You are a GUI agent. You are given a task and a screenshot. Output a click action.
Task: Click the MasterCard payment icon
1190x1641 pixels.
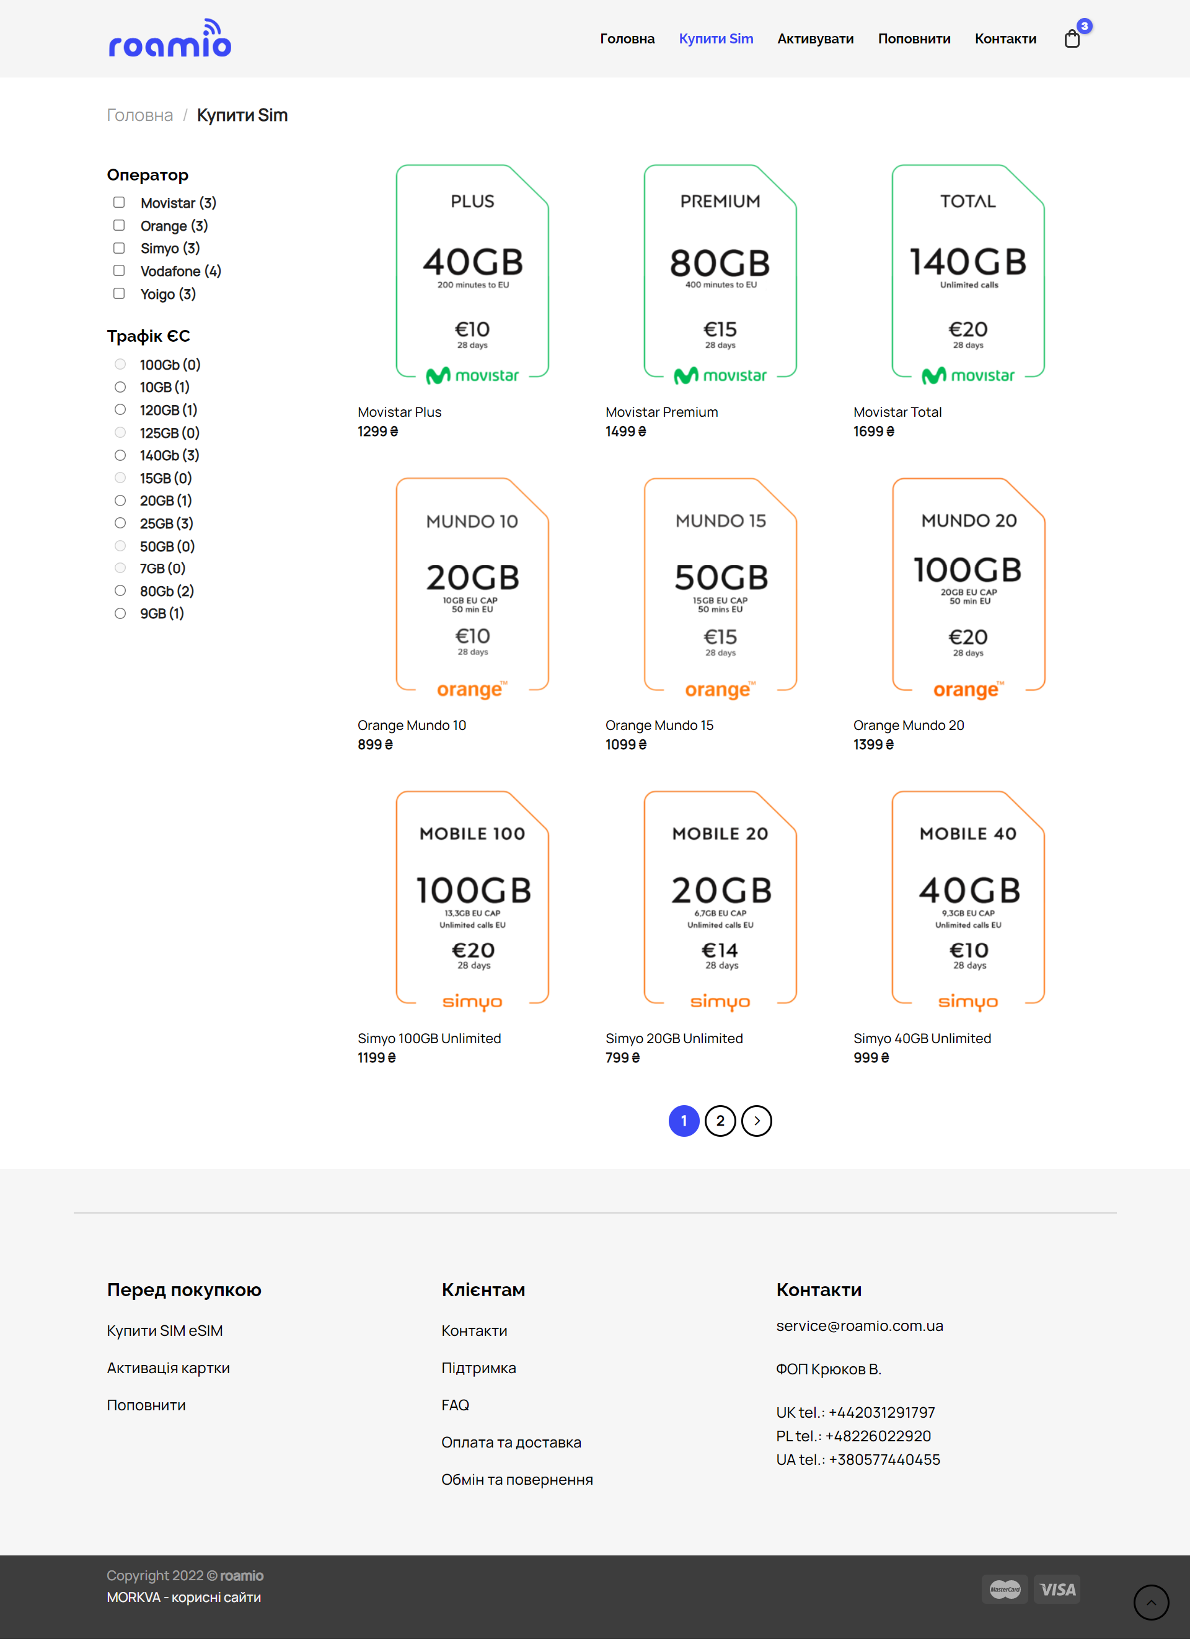click(x=1004, y=1589)
